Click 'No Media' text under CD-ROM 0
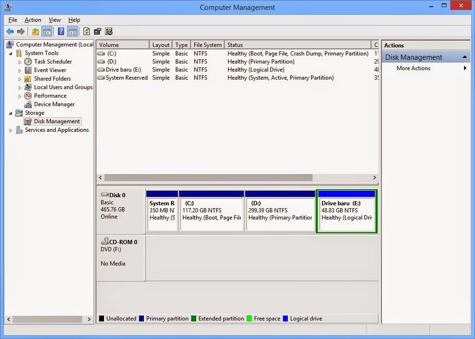475x339 pixels. (x=113, y=264)
